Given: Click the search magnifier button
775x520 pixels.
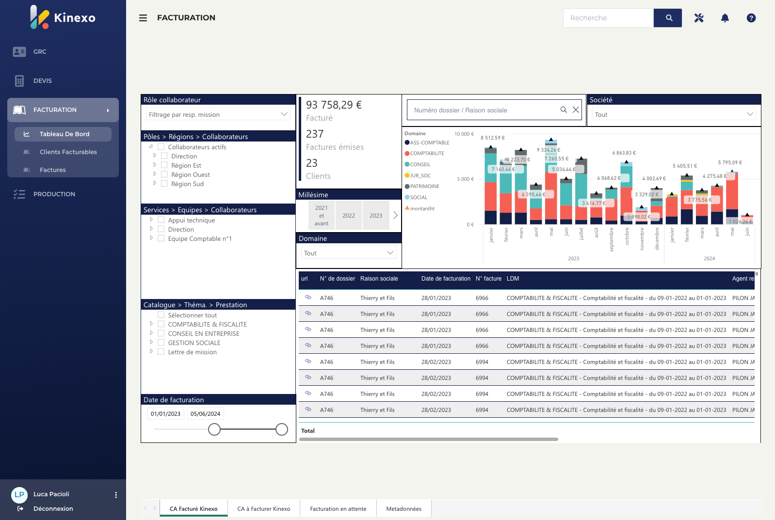Looking at the screenshot, I should [x=668, y=18].
